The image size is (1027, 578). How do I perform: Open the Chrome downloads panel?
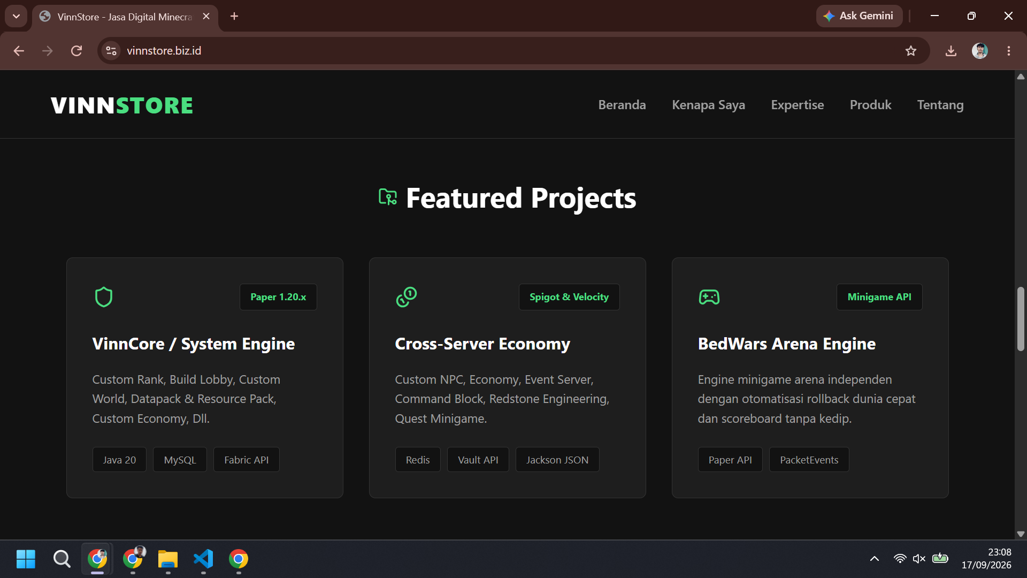coord(951,51)
